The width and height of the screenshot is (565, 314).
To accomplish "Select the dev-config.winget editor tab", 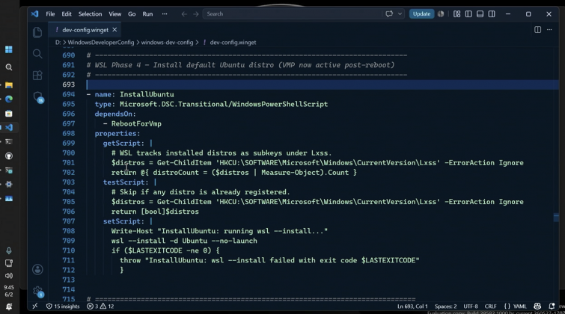I will coord(85,29).
